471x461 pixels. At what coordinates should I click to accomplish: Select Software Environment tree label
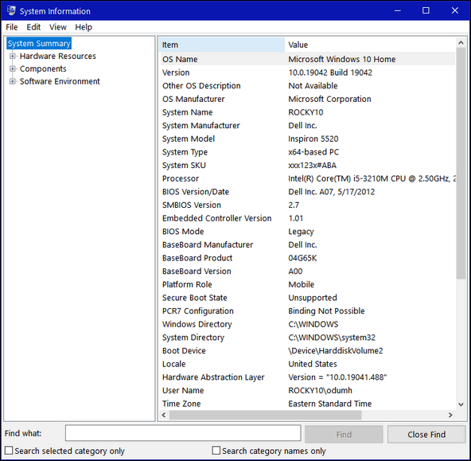tap(60, 81)
